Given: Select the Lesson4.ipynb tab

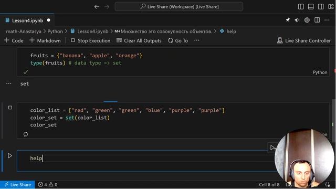Looking at the screenshot, I should [x=27, y=20].
